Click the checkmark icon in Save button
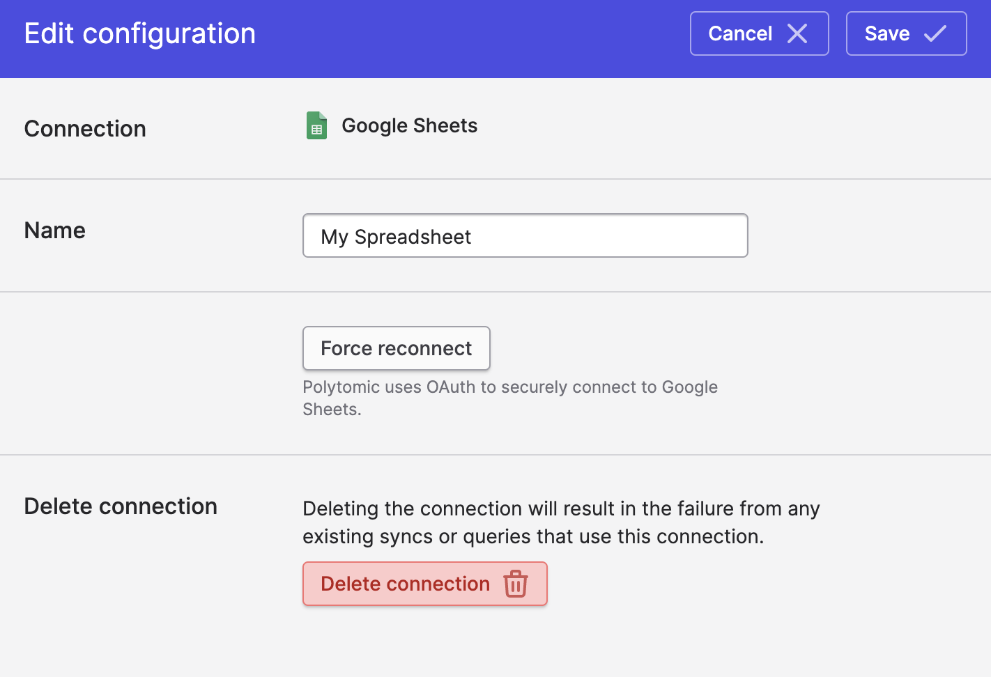The height and width of the screenshot is (677, 991). tap(935, 33)
